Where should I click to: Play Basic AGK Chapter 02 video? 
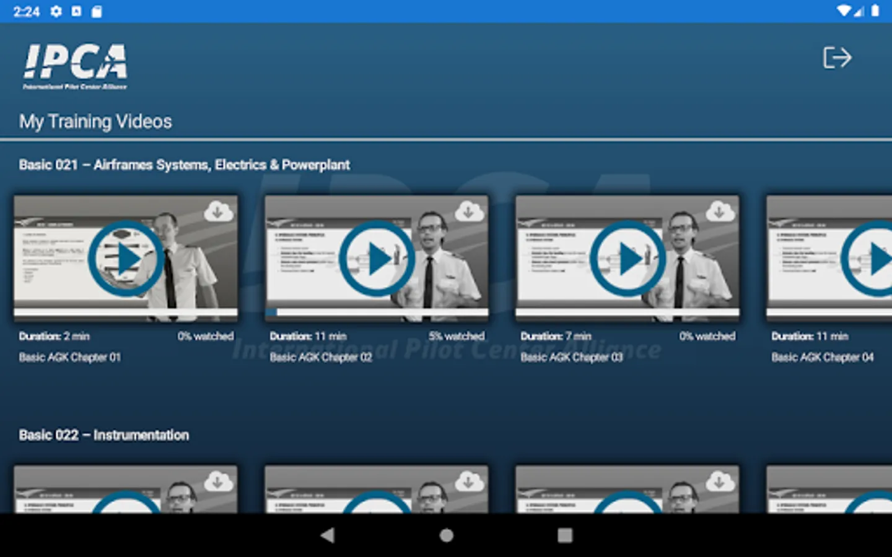tap(377, 259)
